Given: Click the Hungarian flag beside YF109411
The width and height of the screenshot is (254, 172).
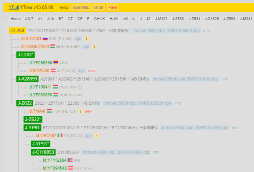Looking at the screenshot, I should click(x=55, y=87).
